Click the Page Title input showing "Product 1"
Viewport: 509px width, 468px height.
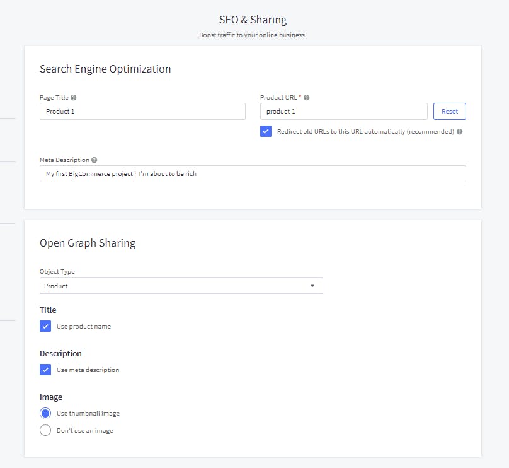(142, 111)
